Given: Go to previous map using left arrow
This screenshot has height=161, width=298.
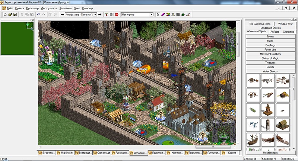Looking at the screenshot, I should coord(62,15).
